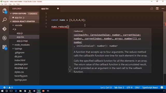166x93 pixels.
Task: Click the feedback smiley in status bar
Action: [162, 87]
